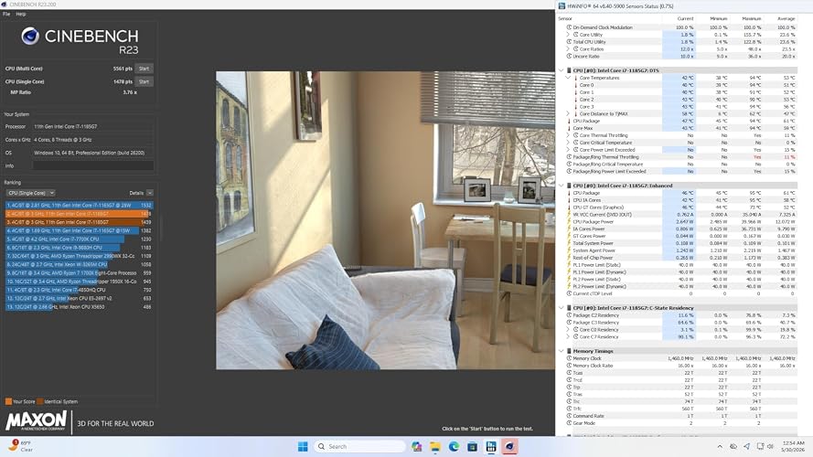Screen dimensions: 813x457
Task: Click lightning icon beside CPU Package Power
Action: pos(570,222)
